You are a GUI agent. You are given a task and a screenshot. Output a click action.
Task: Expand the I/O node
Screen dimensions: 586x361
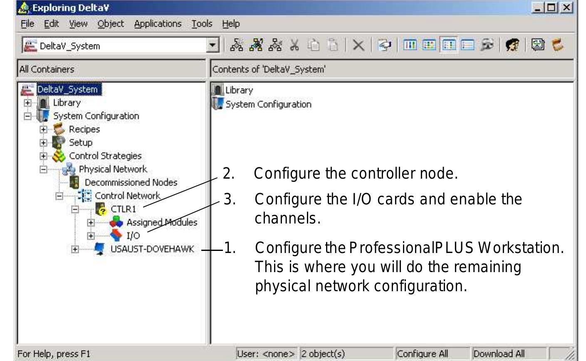91,236
